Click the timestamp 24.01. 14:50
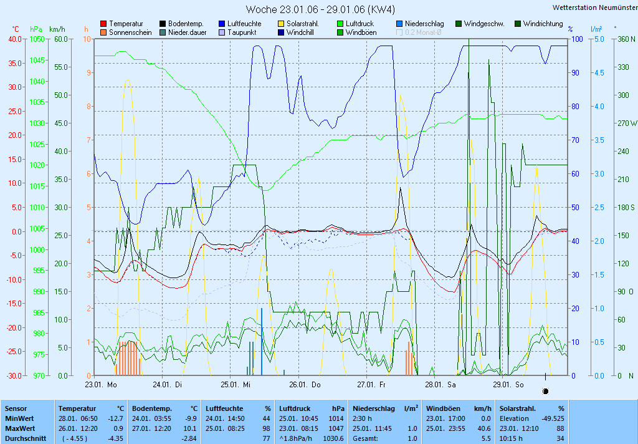The width and height of the screenshot is (638, 444). tap(225, 418)
